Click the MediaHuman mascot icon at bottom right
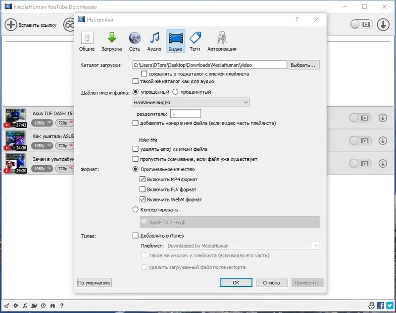This screenshot has height=313, width=396. coord(372,306)
